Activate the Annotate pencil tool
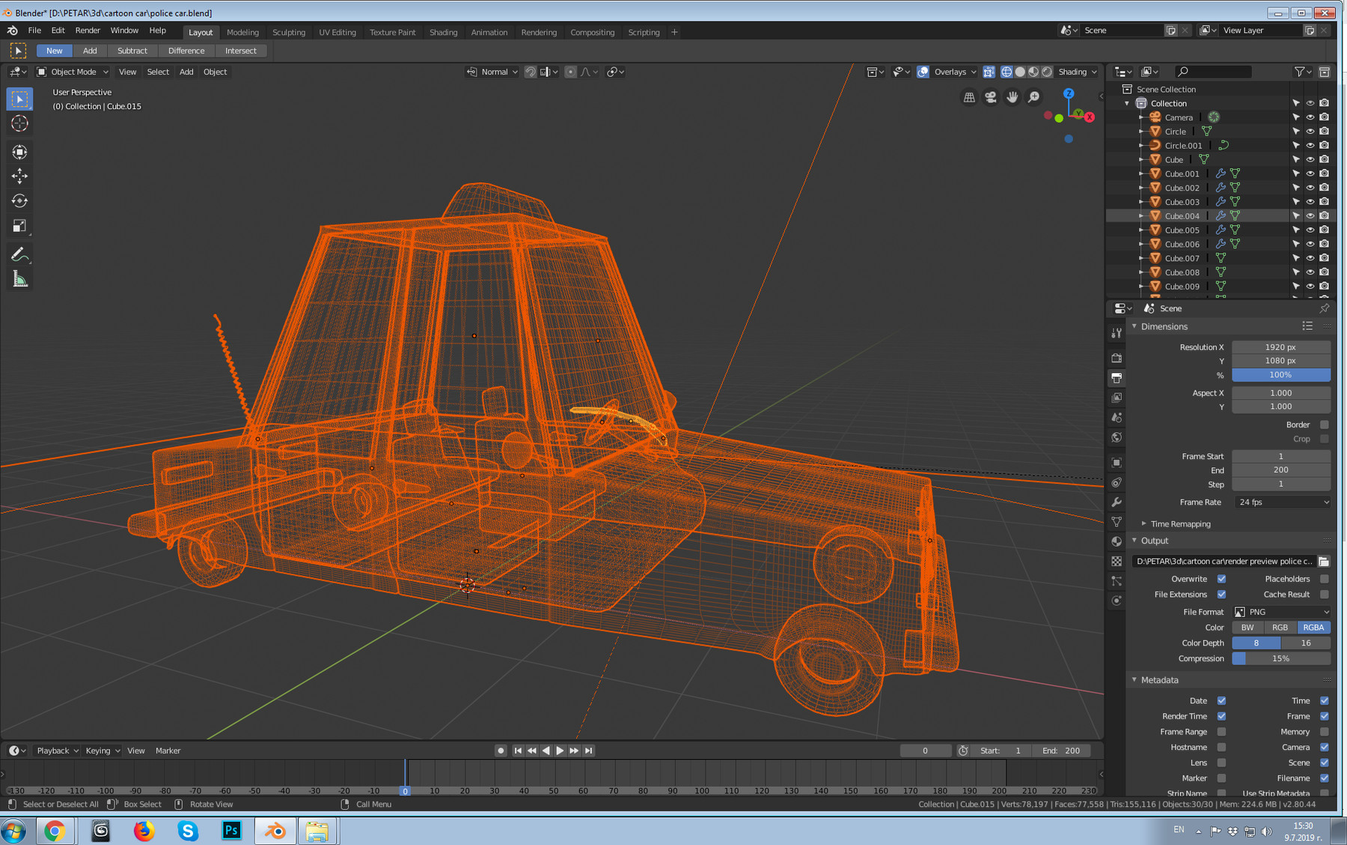 pos(19,255)
